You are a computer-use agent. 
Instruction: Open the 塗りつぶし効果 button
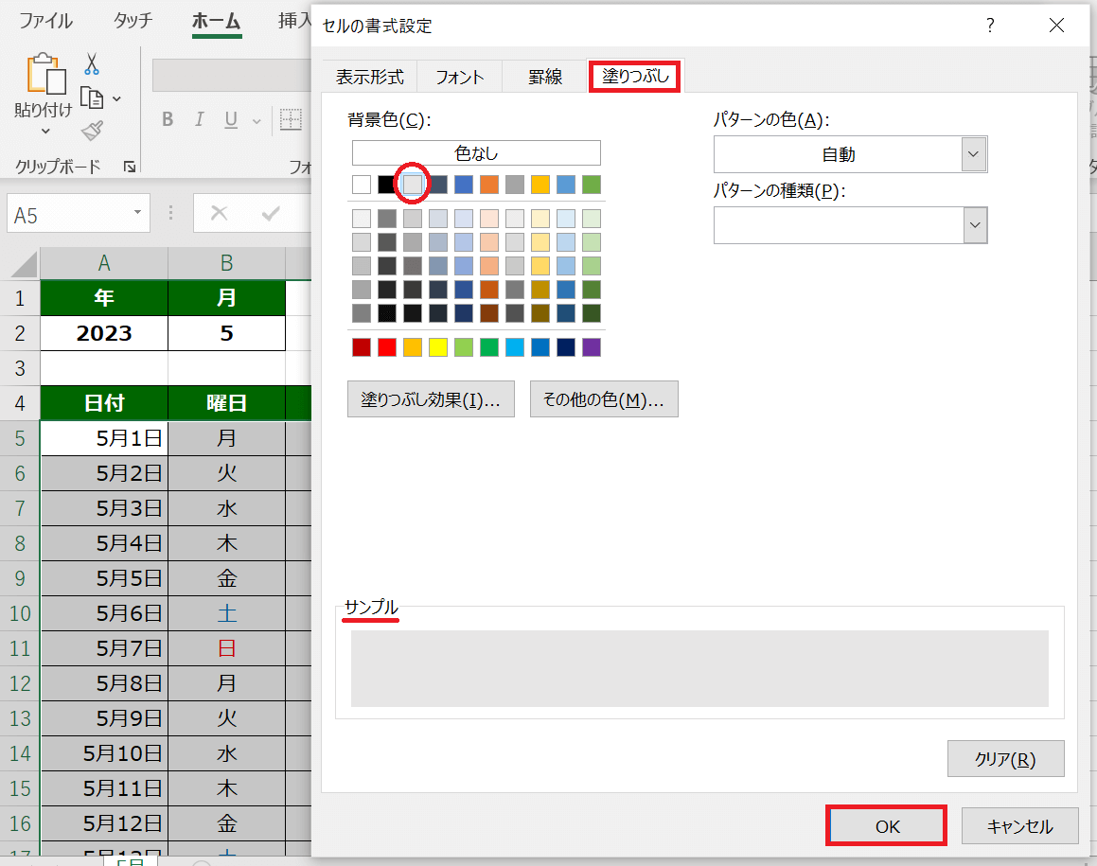pyautogui.click(x=431, y=399)
